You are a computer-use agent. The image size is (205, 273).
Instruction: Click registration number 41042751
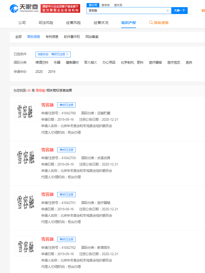[x=69, y=203]
